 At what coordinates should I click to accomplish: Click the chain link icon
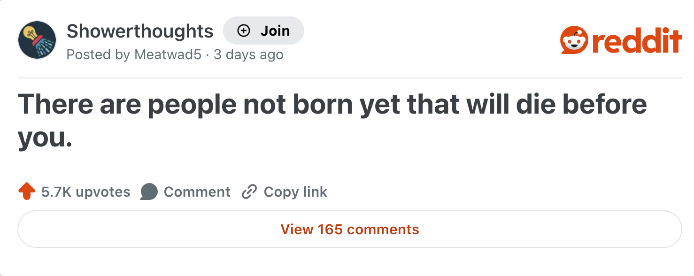pyautogui.click(x=249, y=192)
